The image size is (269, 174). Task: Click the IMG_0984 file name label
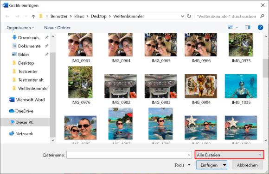click(201, 102)
